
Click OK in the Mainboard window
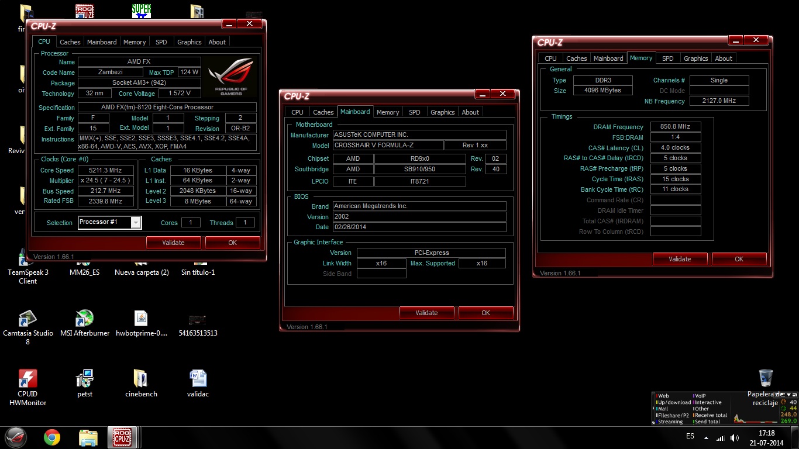[485, 313]
